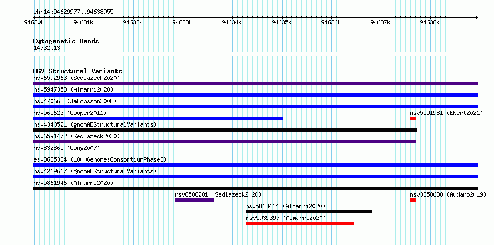
Task: Click the 94636k ruler label
Action: [x=331, y=22]
